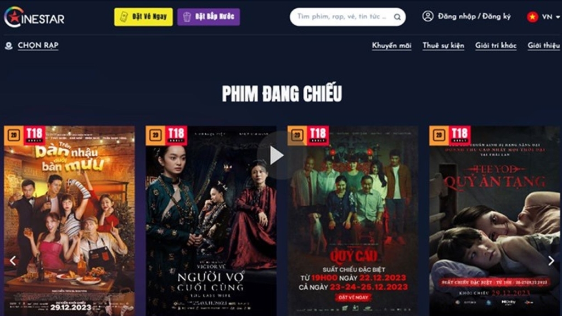The width and height of the screenshot is (562, 316).
Task: Open the Chọn Rạp cinema selector
Action: 38,46
